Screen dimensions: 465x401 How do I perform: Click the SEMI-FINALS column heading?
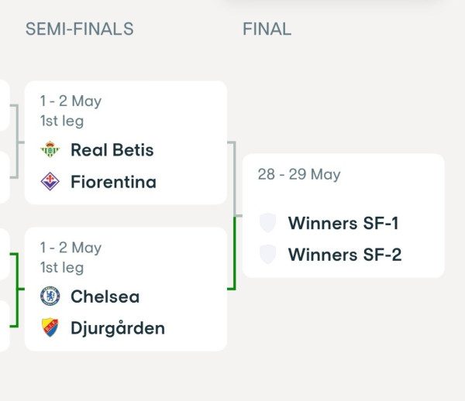point(80,29)
